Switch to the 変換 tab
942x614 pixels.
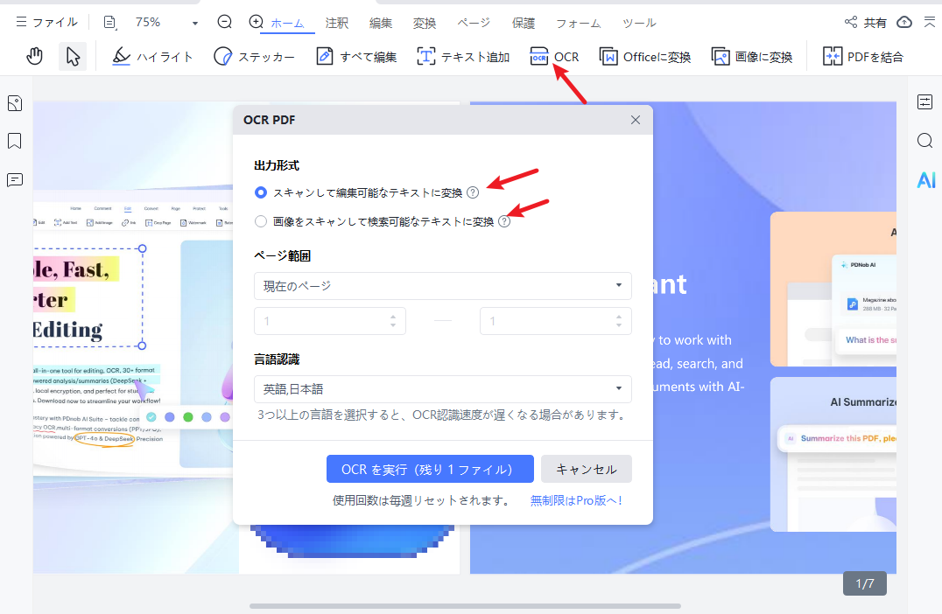point(424,24)
